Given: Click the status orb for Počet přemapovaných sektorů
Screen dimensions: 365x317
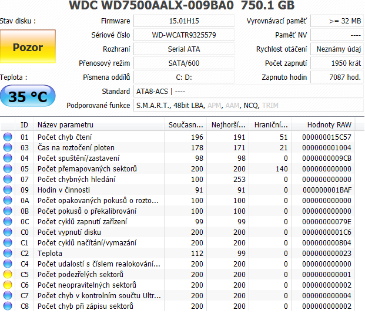Looking at the screenshot, I should (8, 168).
